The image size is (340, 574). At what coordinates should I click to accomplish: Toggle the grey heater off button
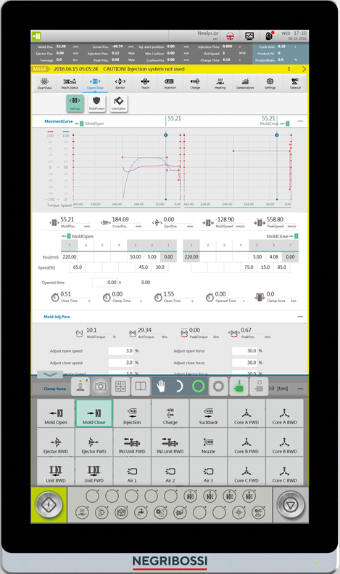pos(259,387)
